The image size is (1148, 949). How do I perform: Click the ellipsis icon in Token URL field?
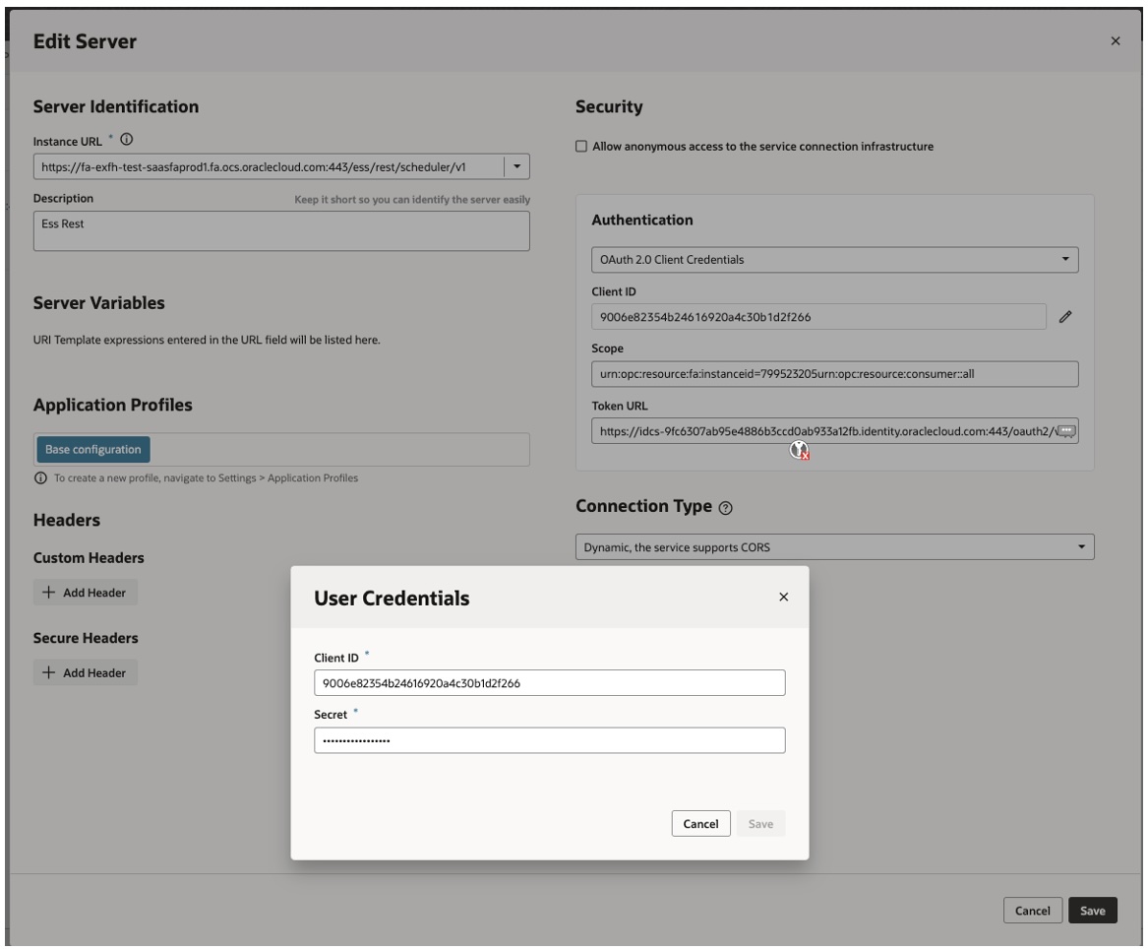point(1068,431)
